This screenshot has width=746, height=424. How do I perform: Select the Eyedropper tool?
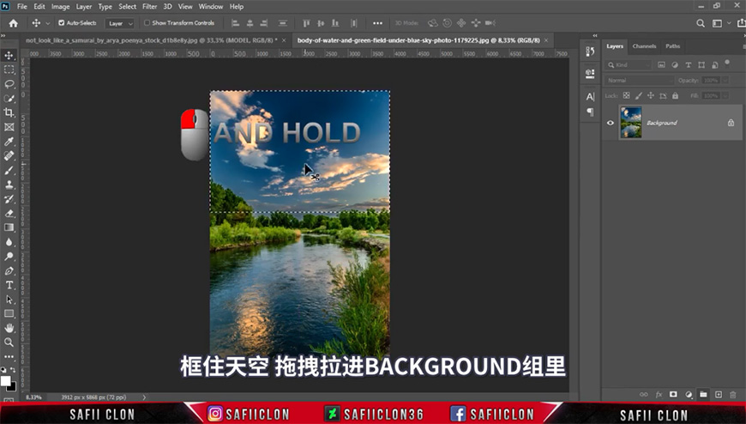[x=9, y=142]
